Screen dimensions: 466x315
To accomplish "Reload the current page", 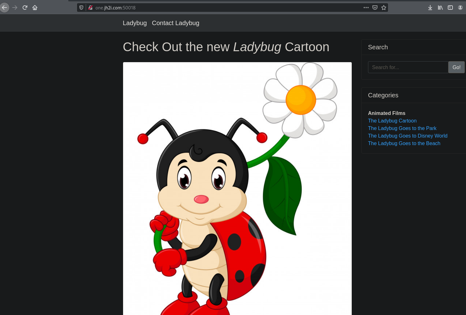I will [25, 8].
